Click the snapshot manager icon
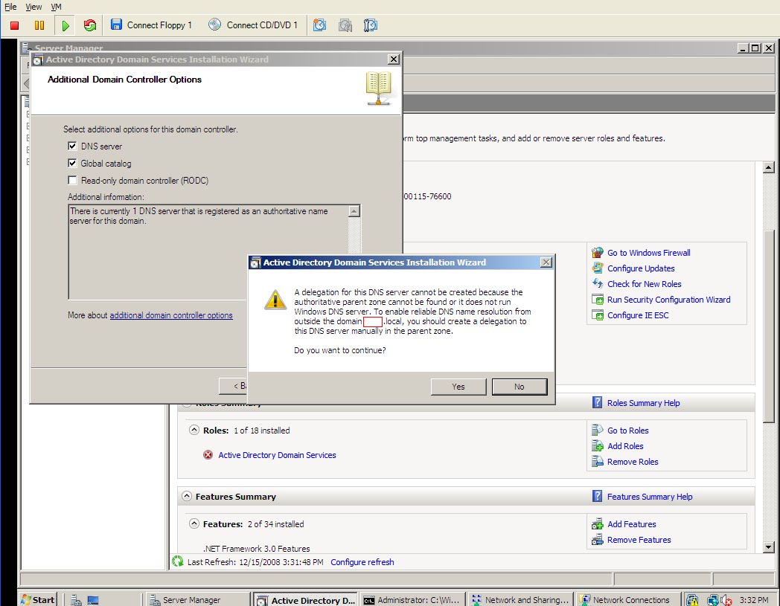Viewport: 780px width, 606px height. (371, 25)
